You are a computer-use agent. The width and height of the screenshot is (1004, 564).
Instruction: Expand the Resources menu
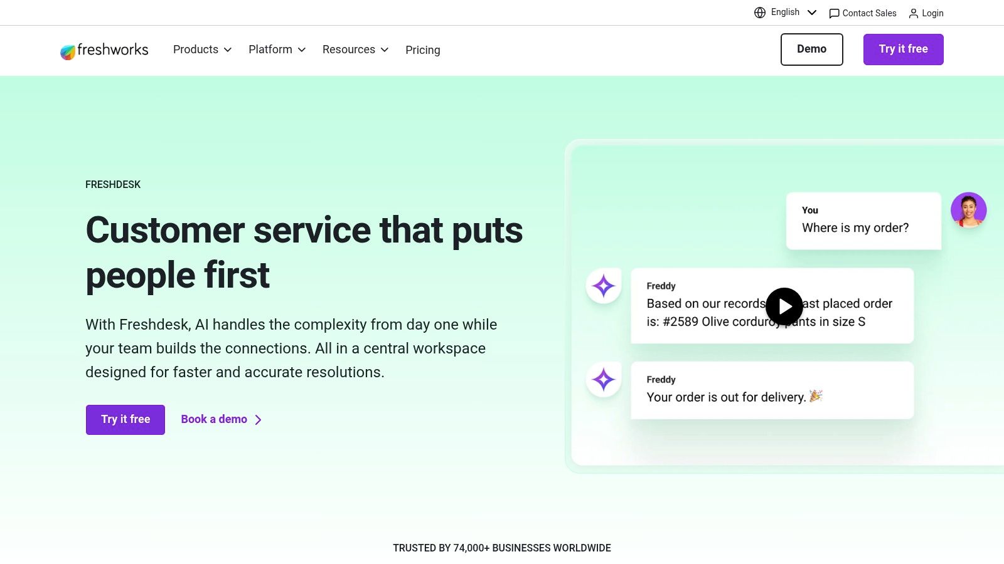pos(355,50)
